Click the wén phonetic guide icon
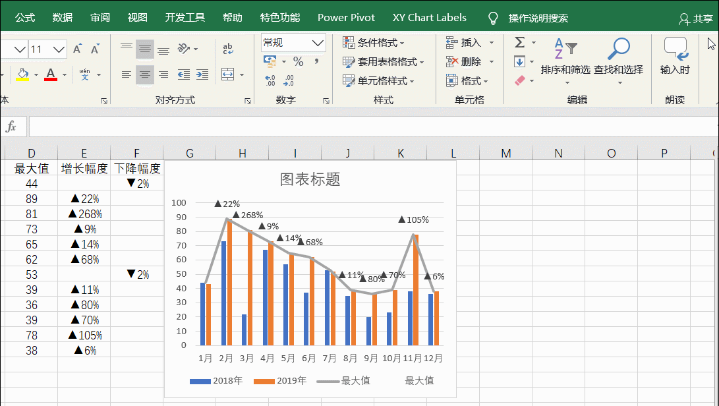The height and width of the screenshot is (406, 719). click(x=84, y=74)
